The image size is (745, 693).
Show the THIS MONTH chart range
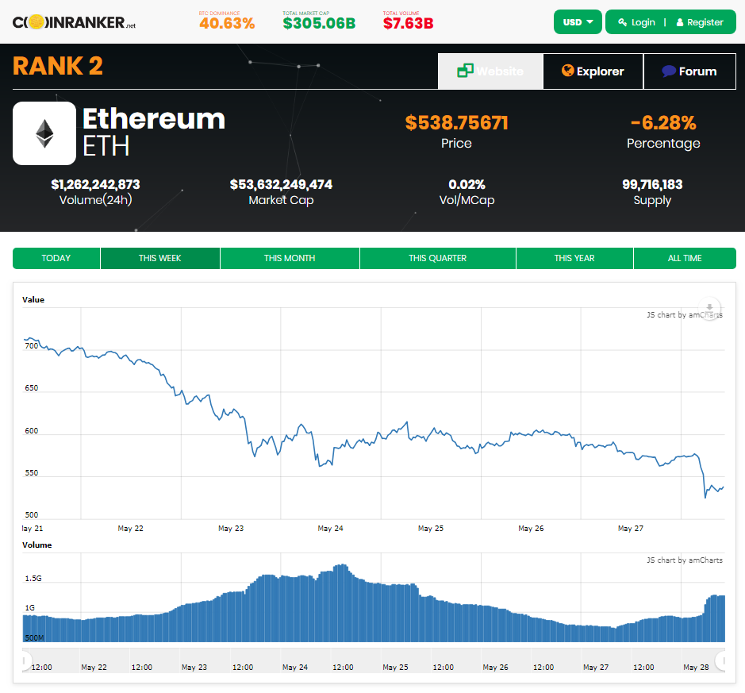290,258
